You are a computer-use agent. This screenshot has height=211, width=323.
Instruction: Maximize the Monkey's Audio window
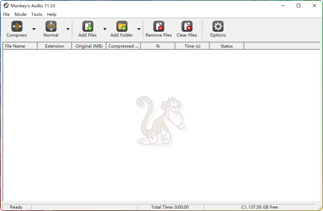pyautogui.click(x=299, y=6)
